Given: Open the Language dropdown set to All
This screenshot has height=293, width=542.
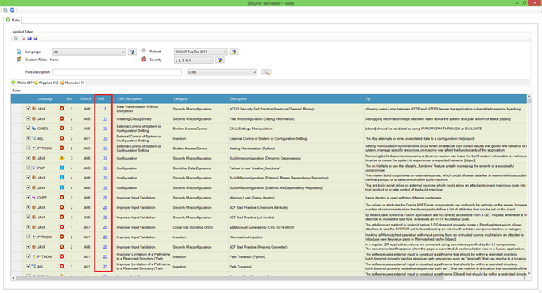Looking at the screenshot, I should pyautogui.click(x=89, y=52).
